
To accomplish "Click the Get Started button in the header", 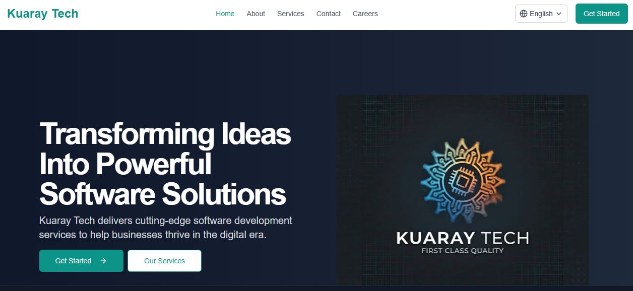I will click(601, 14).
